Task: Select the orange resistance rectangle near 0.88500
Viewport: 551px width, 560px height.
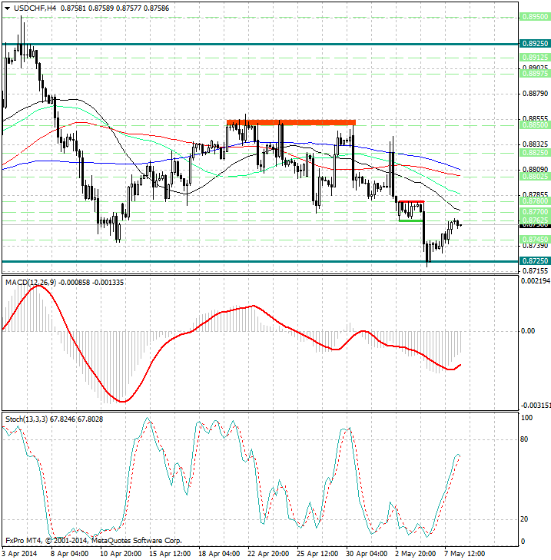Action: (290, 122)
